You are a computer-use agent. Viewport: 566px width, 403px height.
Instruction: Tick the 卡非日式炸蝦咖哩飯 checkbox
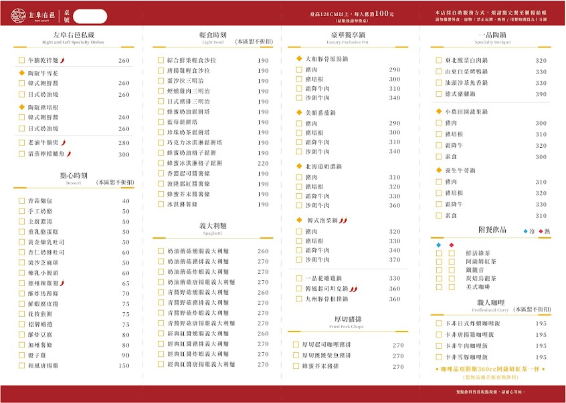coord(439,323)
